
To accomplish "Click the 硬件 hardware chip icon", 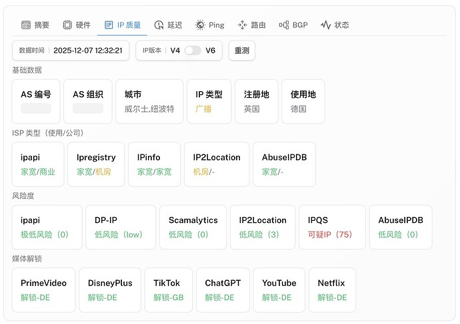I will (x=67, y=25).
